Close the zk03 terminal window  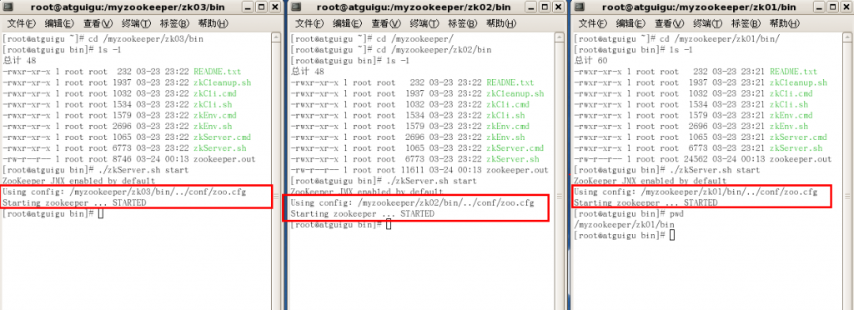pyautogui.click(x=274, y=7)
